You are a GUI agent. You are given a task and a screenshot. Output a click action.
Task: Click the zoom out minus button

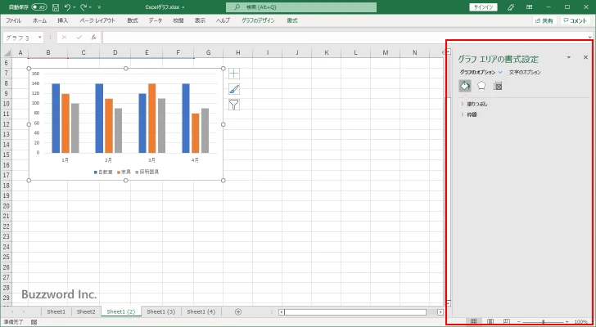(519, 322)
